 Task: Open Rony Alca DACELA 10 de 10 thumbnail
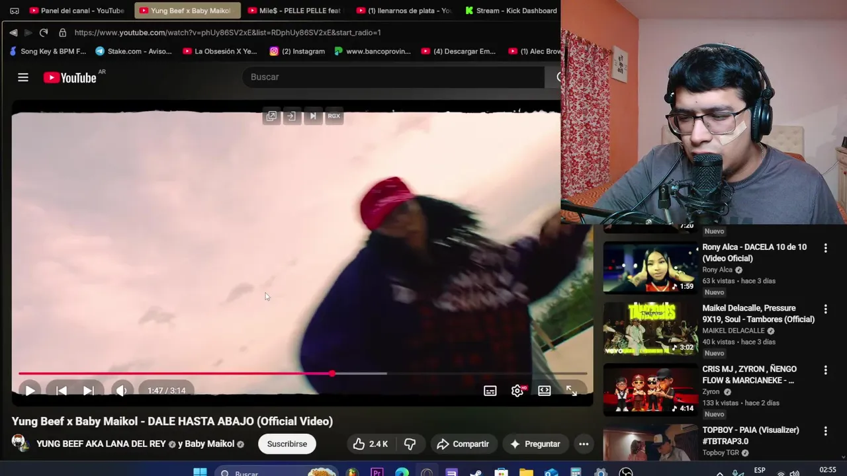click(650, 268)
